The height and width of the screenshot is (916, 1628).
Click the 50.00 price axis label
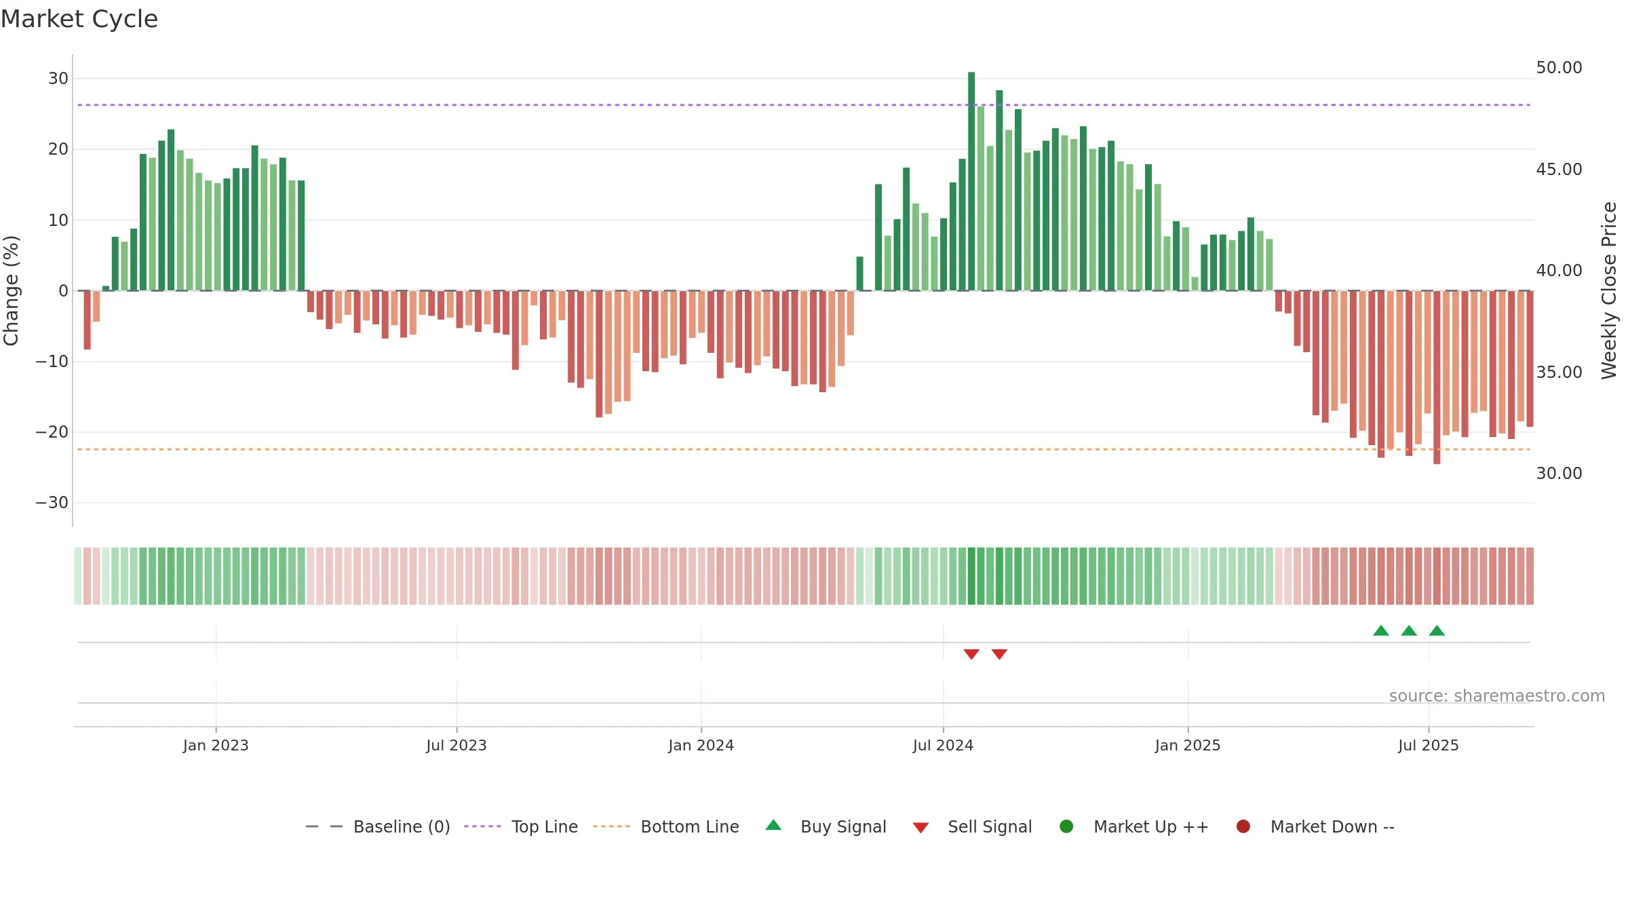pyautogui.click(x=1559, y=68)
